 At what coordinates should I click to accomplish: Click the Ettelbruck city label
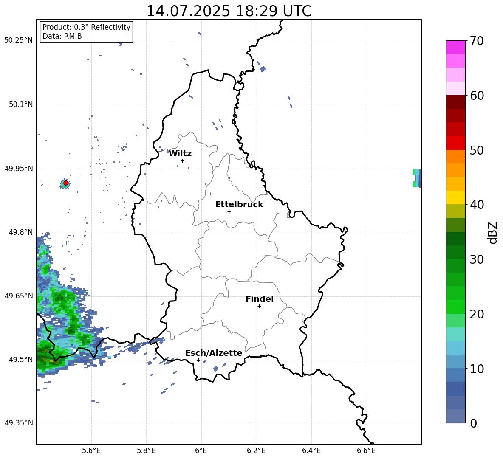(x=239, y=205)
